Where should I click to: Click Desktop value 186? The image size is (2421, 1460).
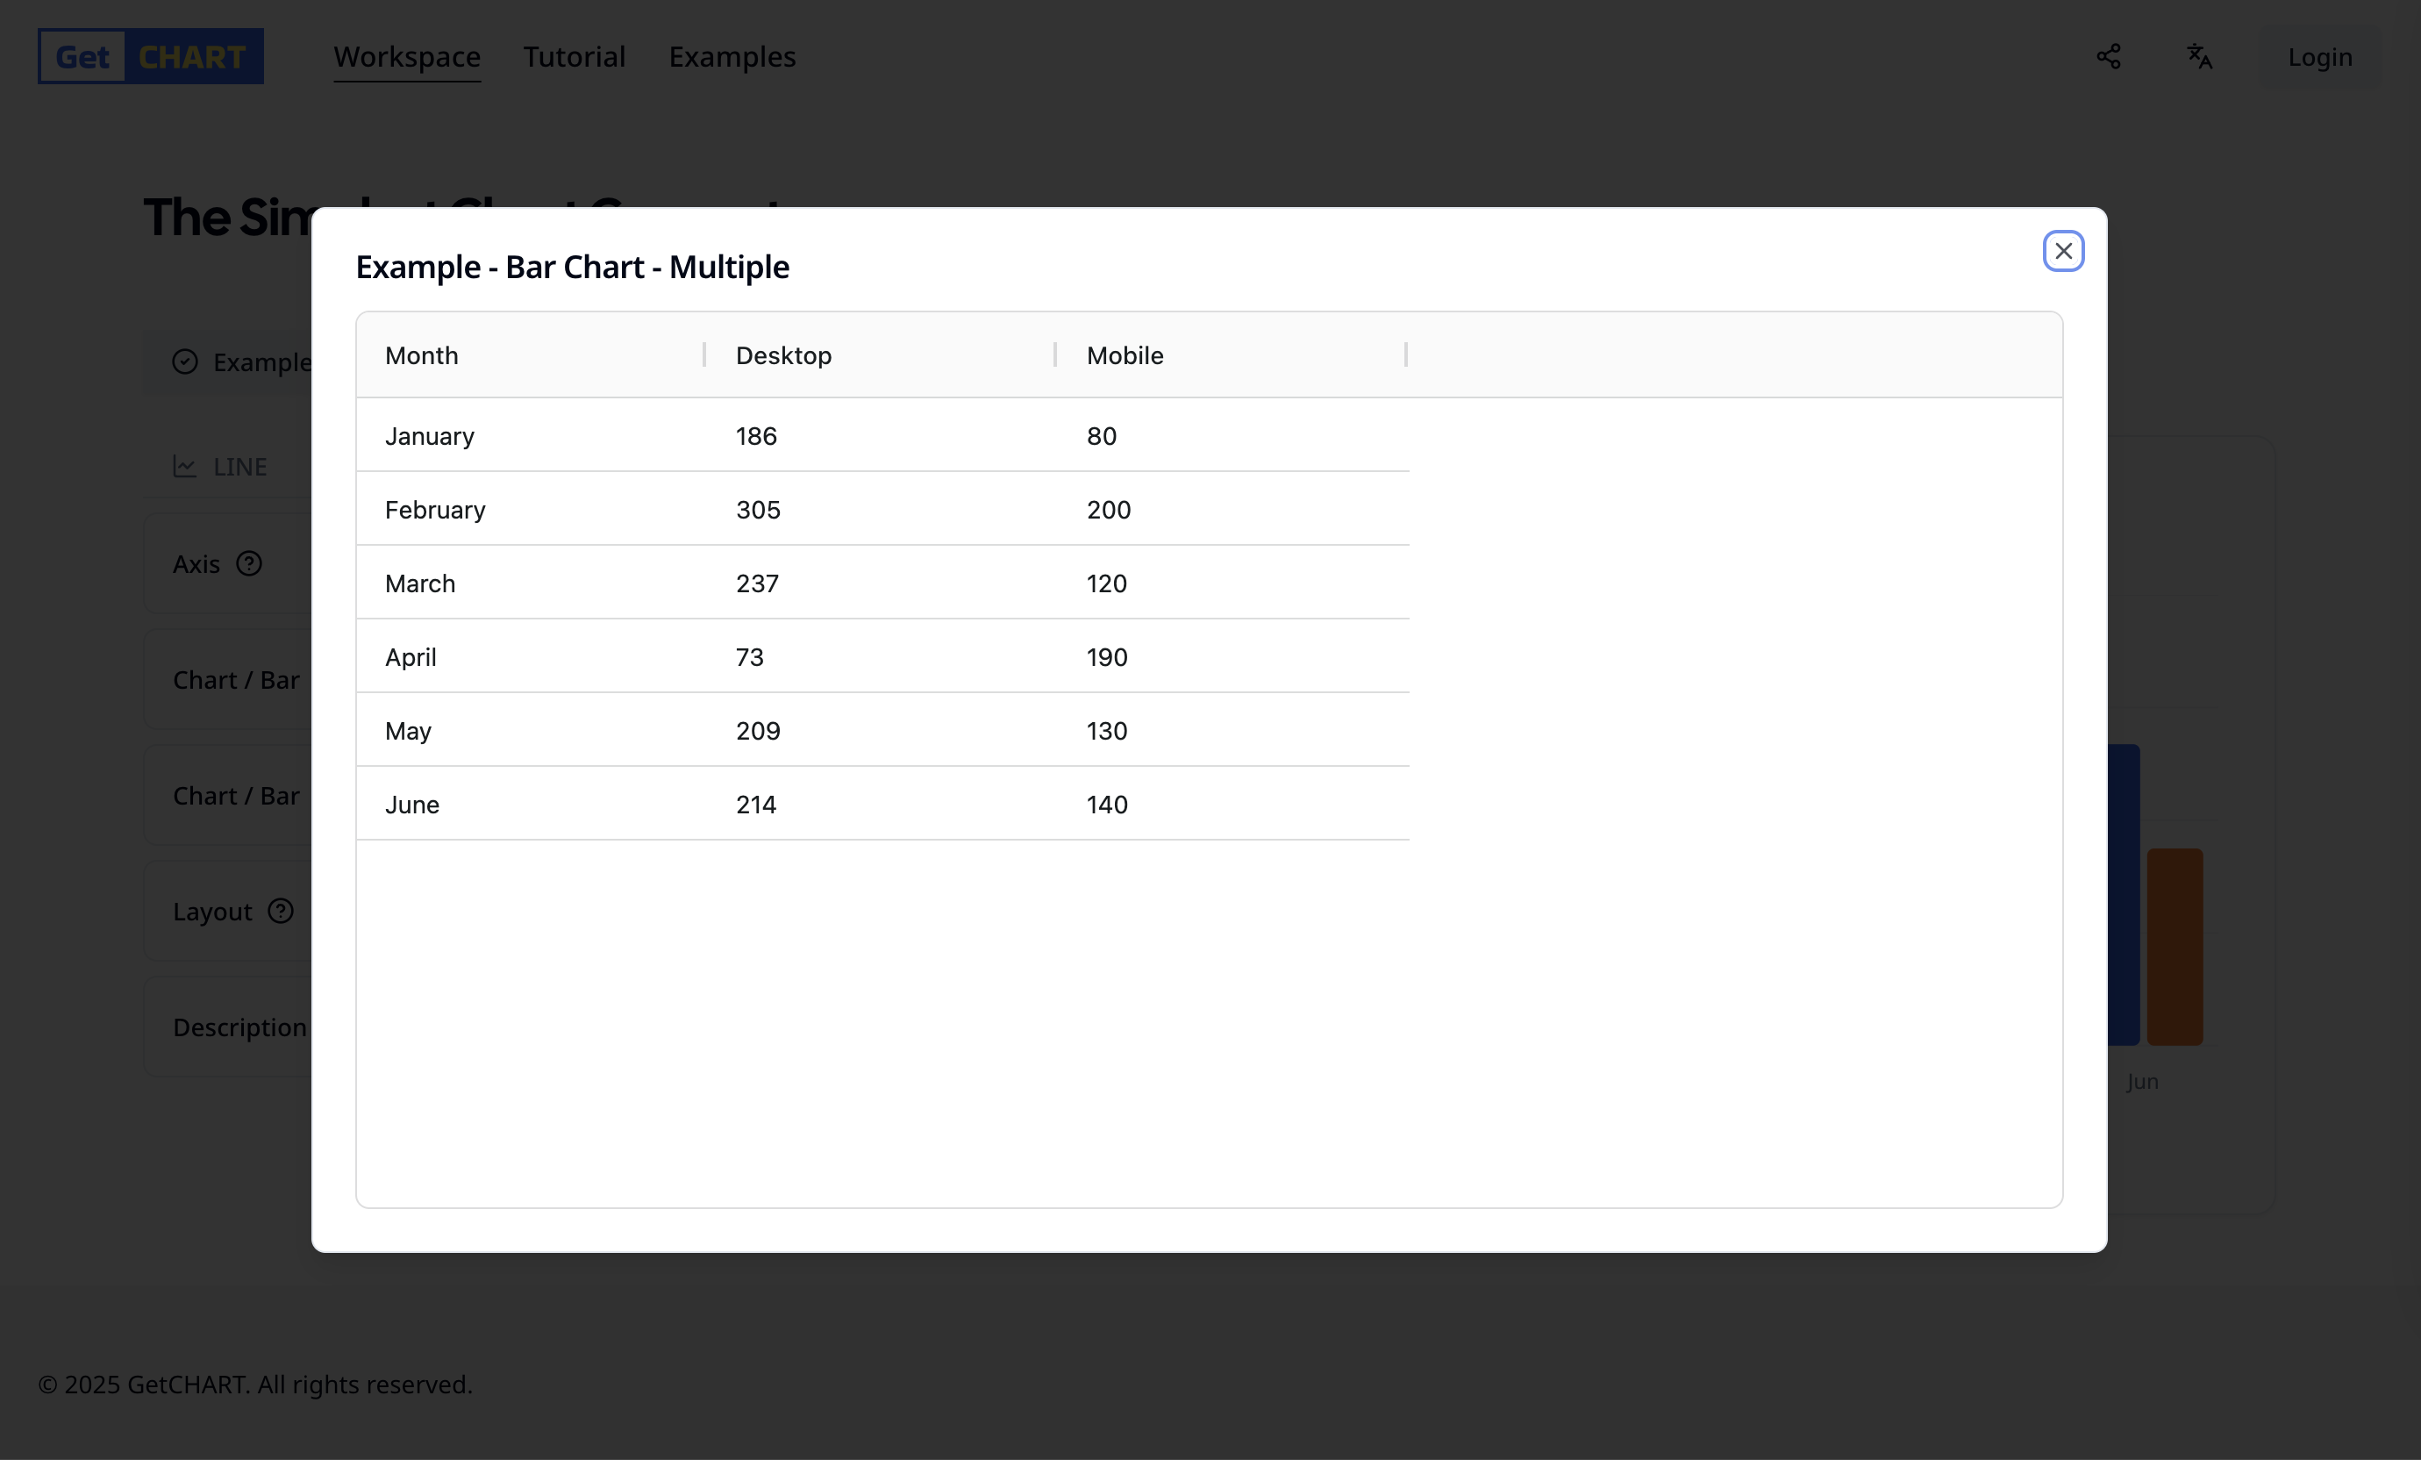click(882, 435)
